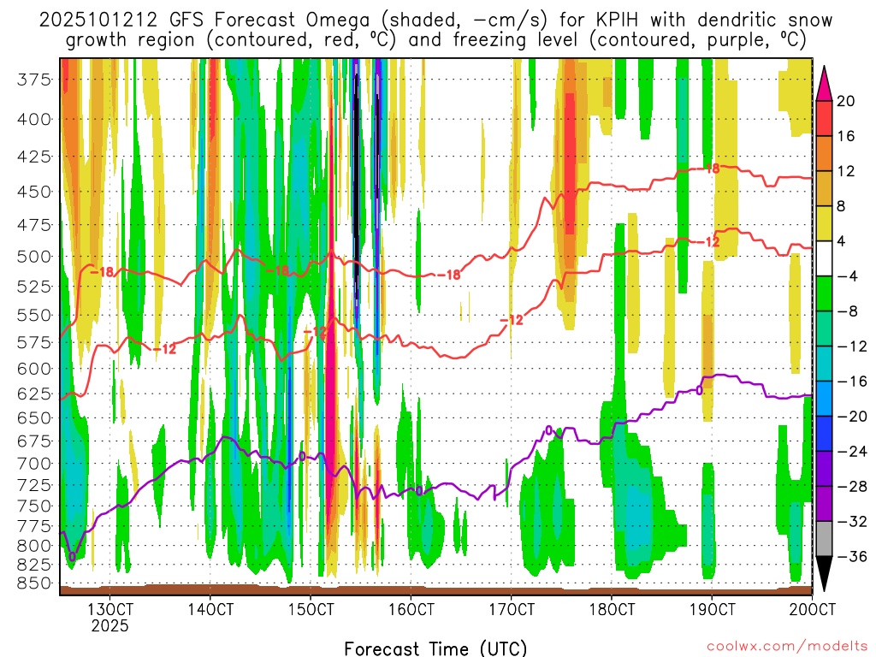This screenshot has height=657, width=876.
Task: Choose the 550 y-axis label
Action: pyautogui.click(x=33, y=315)
